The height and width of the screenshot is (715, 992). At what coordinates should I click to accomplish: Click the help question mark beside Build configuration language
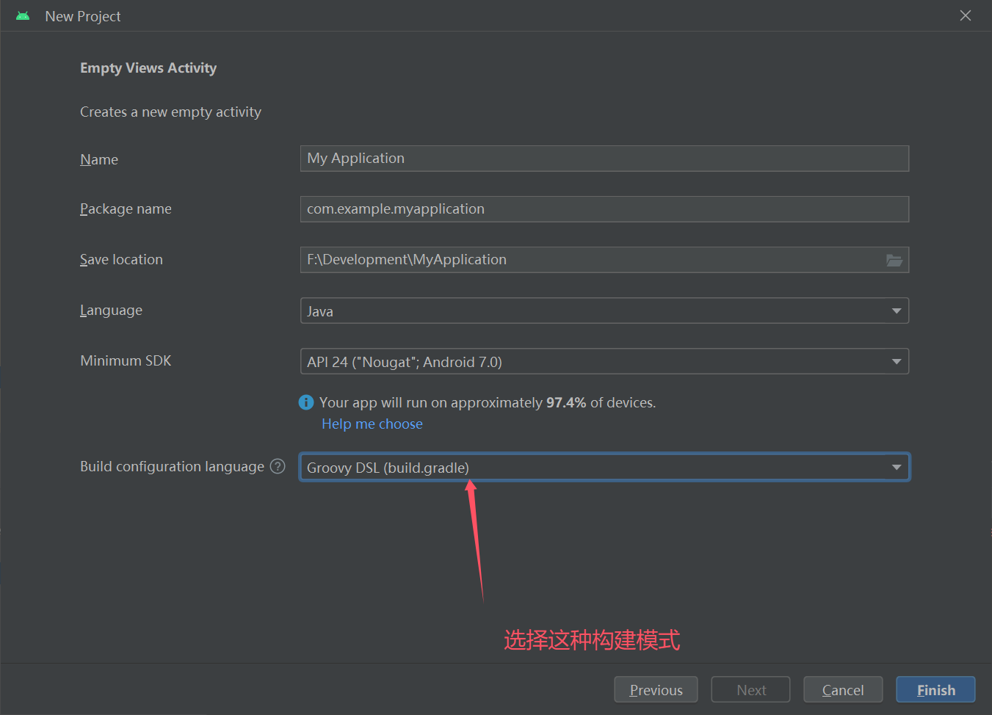[x=278, y=466]
